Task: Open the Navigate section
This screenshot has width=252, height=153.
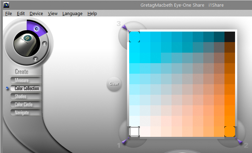Action: pos(26,113)
